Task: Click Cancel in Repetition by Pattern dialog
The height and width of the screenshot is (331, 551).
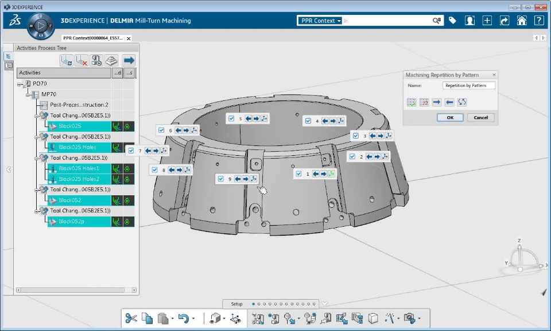Action: (481, 117)
